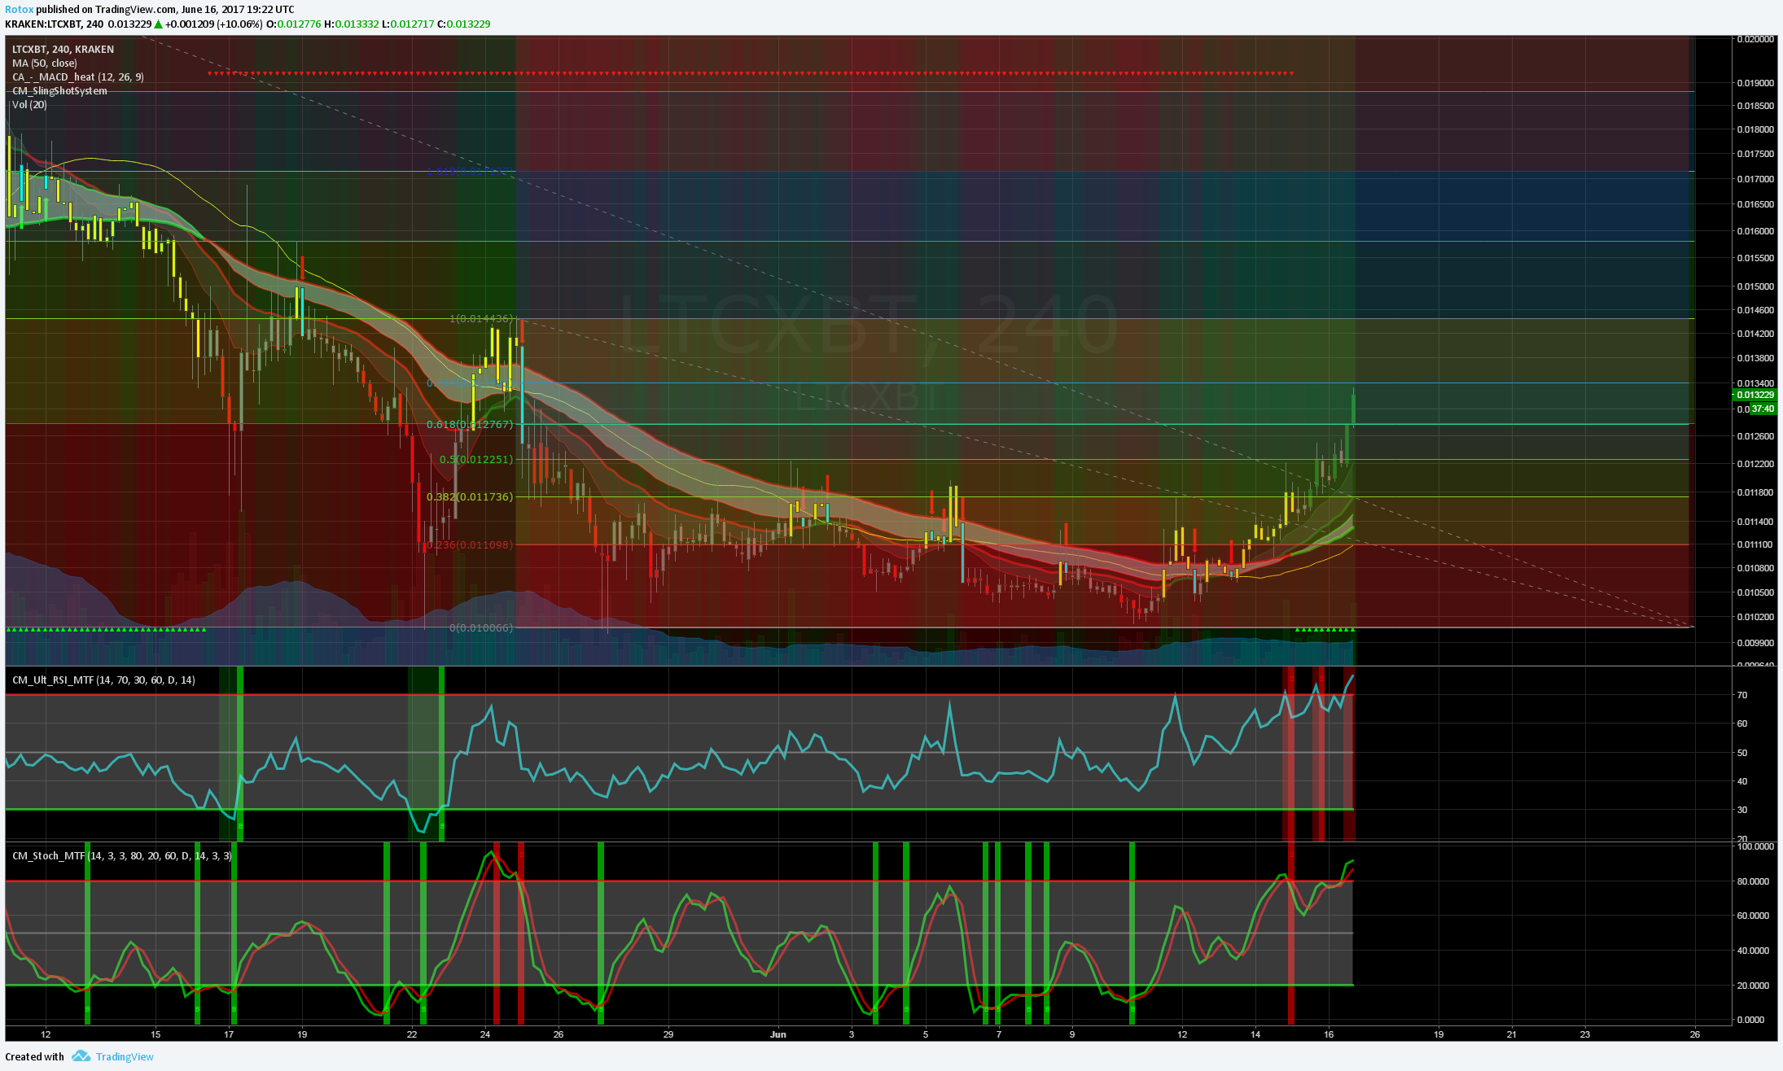Click the 0.236(0.011098) Fibonacci level label
The height and width of the screenshot is (1071, 1783).
(470, 544)
